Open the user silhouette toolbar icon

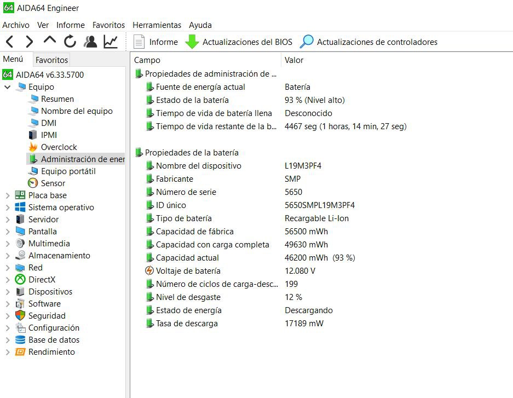coord(90,42)
